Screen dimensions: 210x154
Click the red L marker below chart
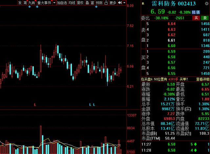point(35,105)
